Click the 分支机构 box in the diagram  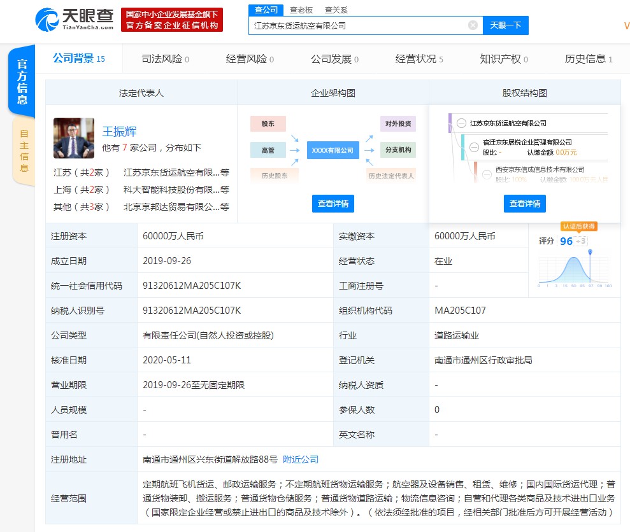point(398,150)
